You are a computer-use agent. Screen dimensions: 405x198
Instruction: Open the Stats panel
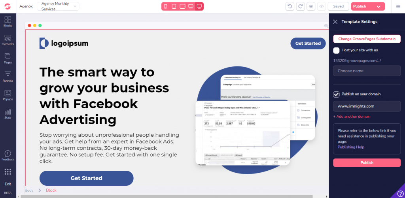point(8,113)
